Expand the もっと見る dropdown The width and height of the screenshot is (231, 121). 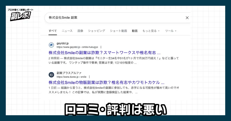[x=151, y=31]
